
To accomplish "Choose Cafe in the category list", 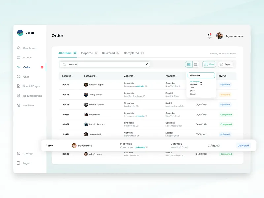I will pos(192,88).
